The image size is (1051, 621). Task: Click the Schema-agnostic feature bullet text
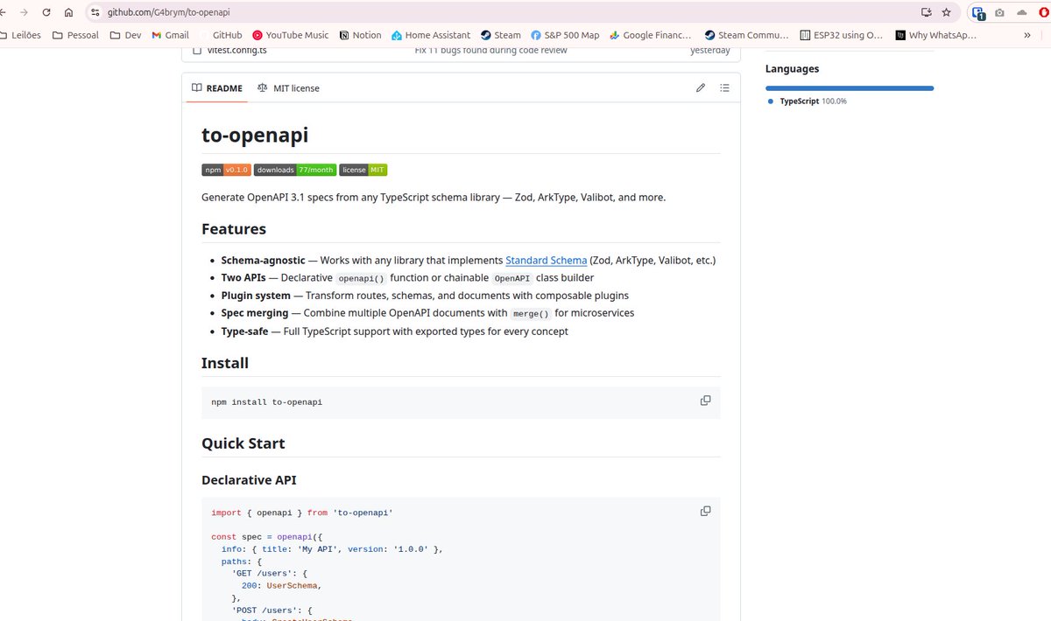pos(469,260)
